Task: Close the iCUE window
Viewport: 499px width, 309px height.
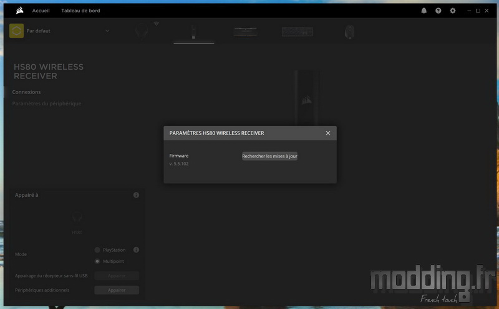Action: point(487,11)
